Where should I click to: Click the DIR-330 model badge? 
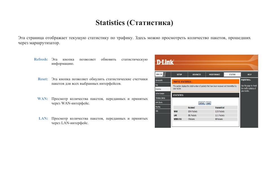tap(159, 75)
